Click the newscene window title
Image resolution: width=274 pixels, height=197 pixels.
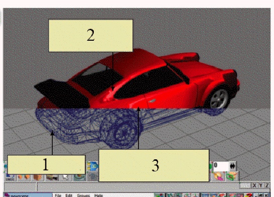click(19, 195)
